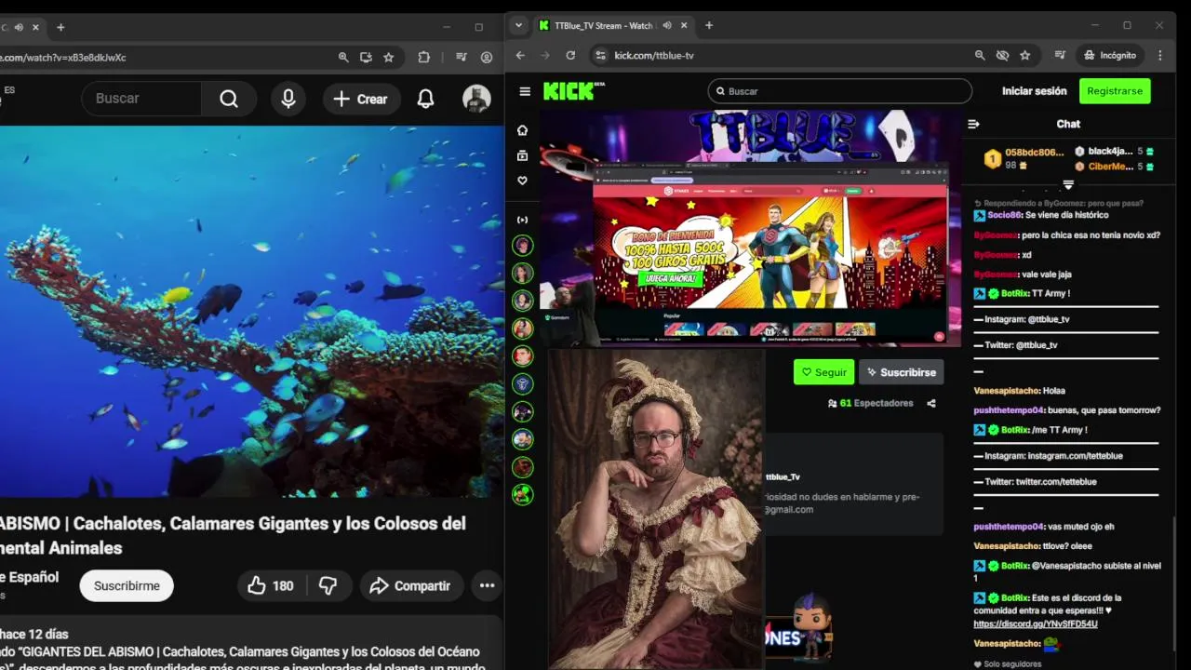Click inside the YouTube Buscar search field
Screen dimensions: 1191x670
pyautogui.click(x=141, y=99)
